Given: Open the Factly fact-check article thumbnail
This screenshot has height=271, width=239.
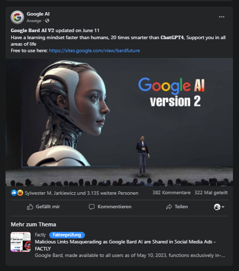Looking at the screenshot, I should click(x=21, y=242).
